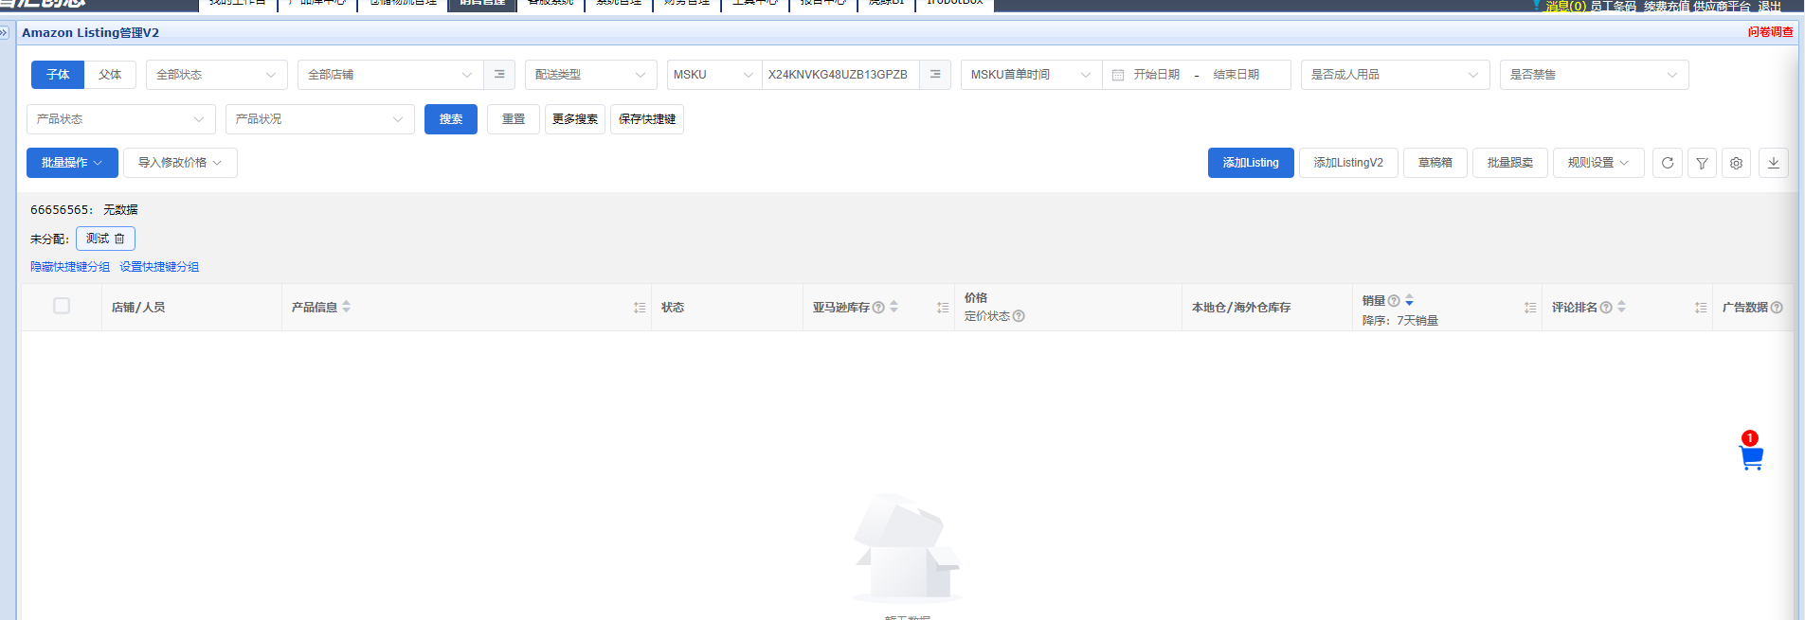
Task: Click the 店铺/人员 column header
Action: pyautogui.click(x=138, y=308)
